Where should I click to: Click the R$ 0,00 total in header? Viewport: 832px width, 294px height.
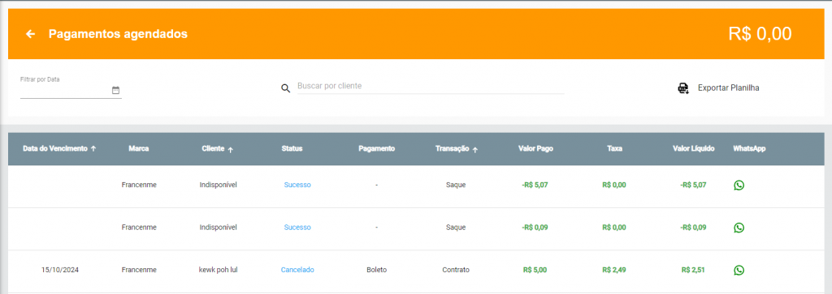tap(760, 34)
